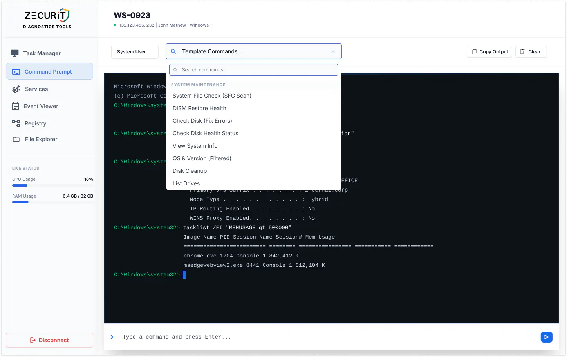Click the 132.123.456. 232 IP address
Screen dimensions: 567x357
click(x=137, y=25)
